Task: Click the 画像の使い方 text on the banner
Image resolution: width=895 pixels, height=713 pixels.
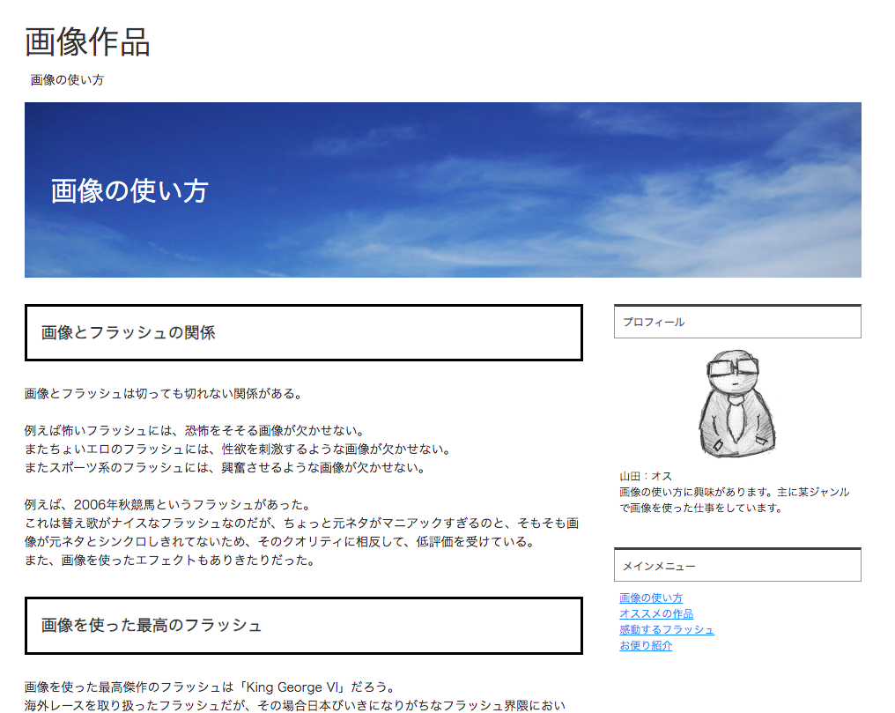Action: [129, 190]
